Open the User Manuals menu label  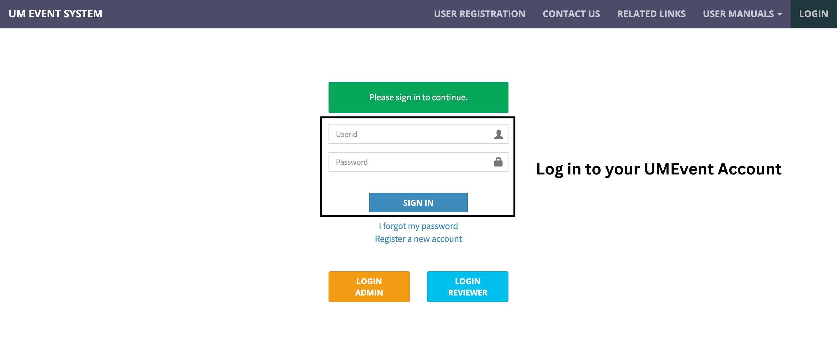[x=738, y=14]
